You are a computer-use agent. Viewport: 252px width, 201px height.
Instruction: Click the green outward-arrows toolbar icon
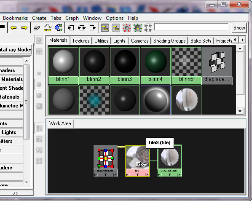[138, 28]
